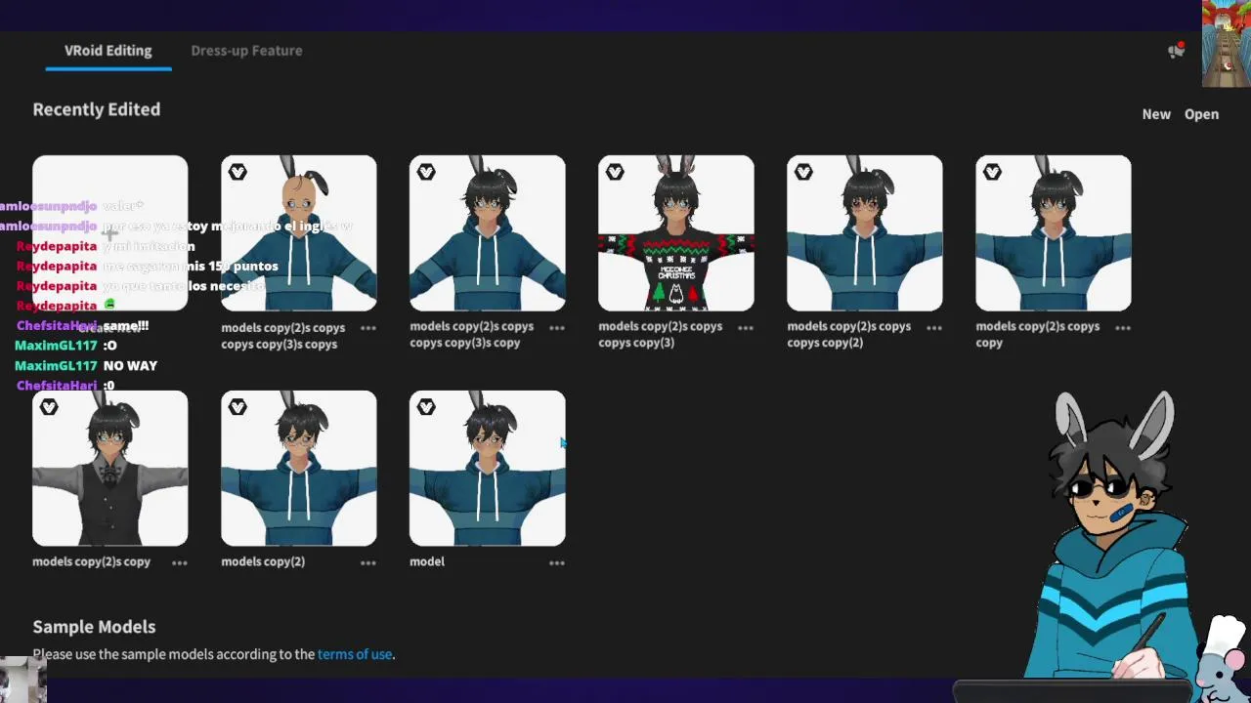Click VRoid badge on 'copys copy(2)' card
Screen dimensions: 1251x703
click(x=803, y=172)
